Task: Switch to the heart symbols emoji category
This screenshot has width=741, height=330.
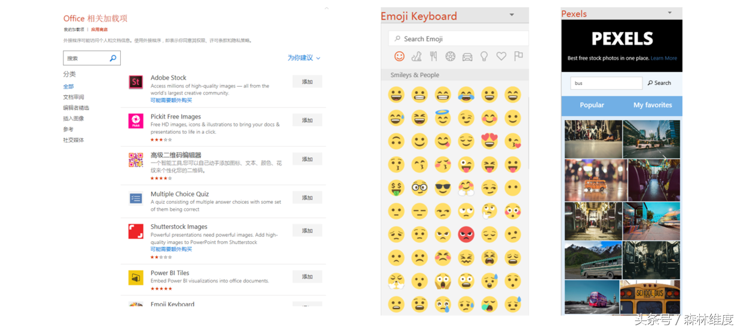Action: point(501,56)
